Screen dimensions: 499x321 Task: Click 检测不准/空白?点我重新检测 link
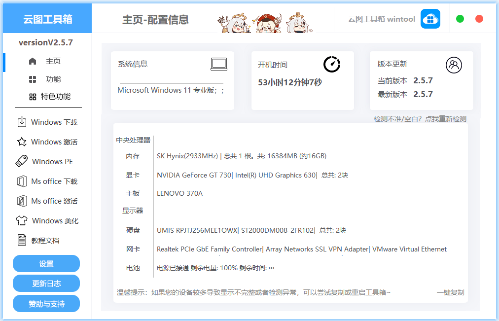420,119
